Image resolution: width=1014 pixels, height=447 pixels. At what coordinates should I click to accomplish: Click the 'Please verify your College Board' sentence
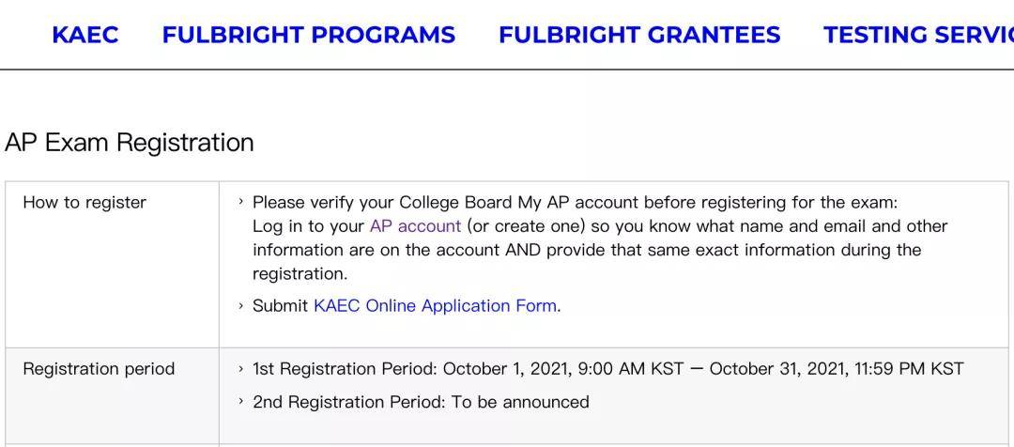575,202
